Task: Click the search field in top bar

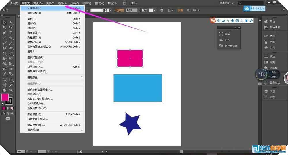Action: [251, 3]
